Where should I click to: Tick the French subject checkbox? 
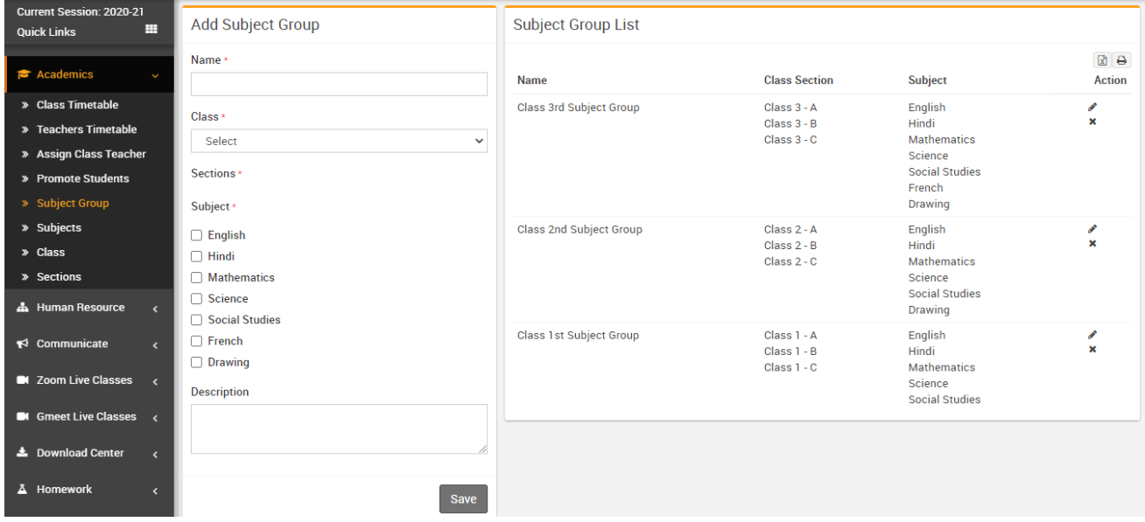pos(197,341)
